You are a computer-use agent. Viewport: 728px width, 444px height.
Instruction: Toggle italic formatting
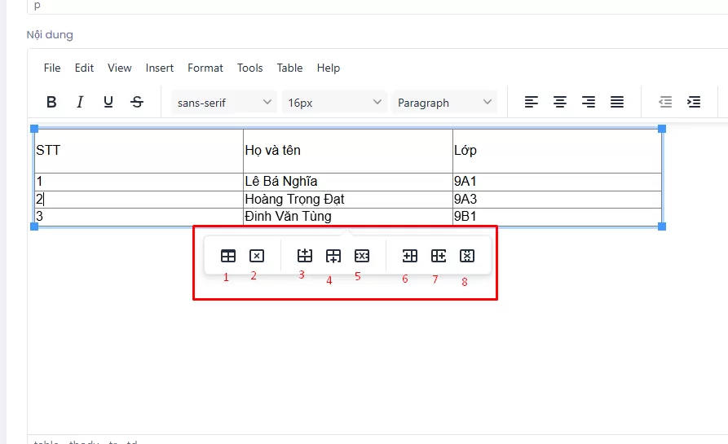pos(80,102)
